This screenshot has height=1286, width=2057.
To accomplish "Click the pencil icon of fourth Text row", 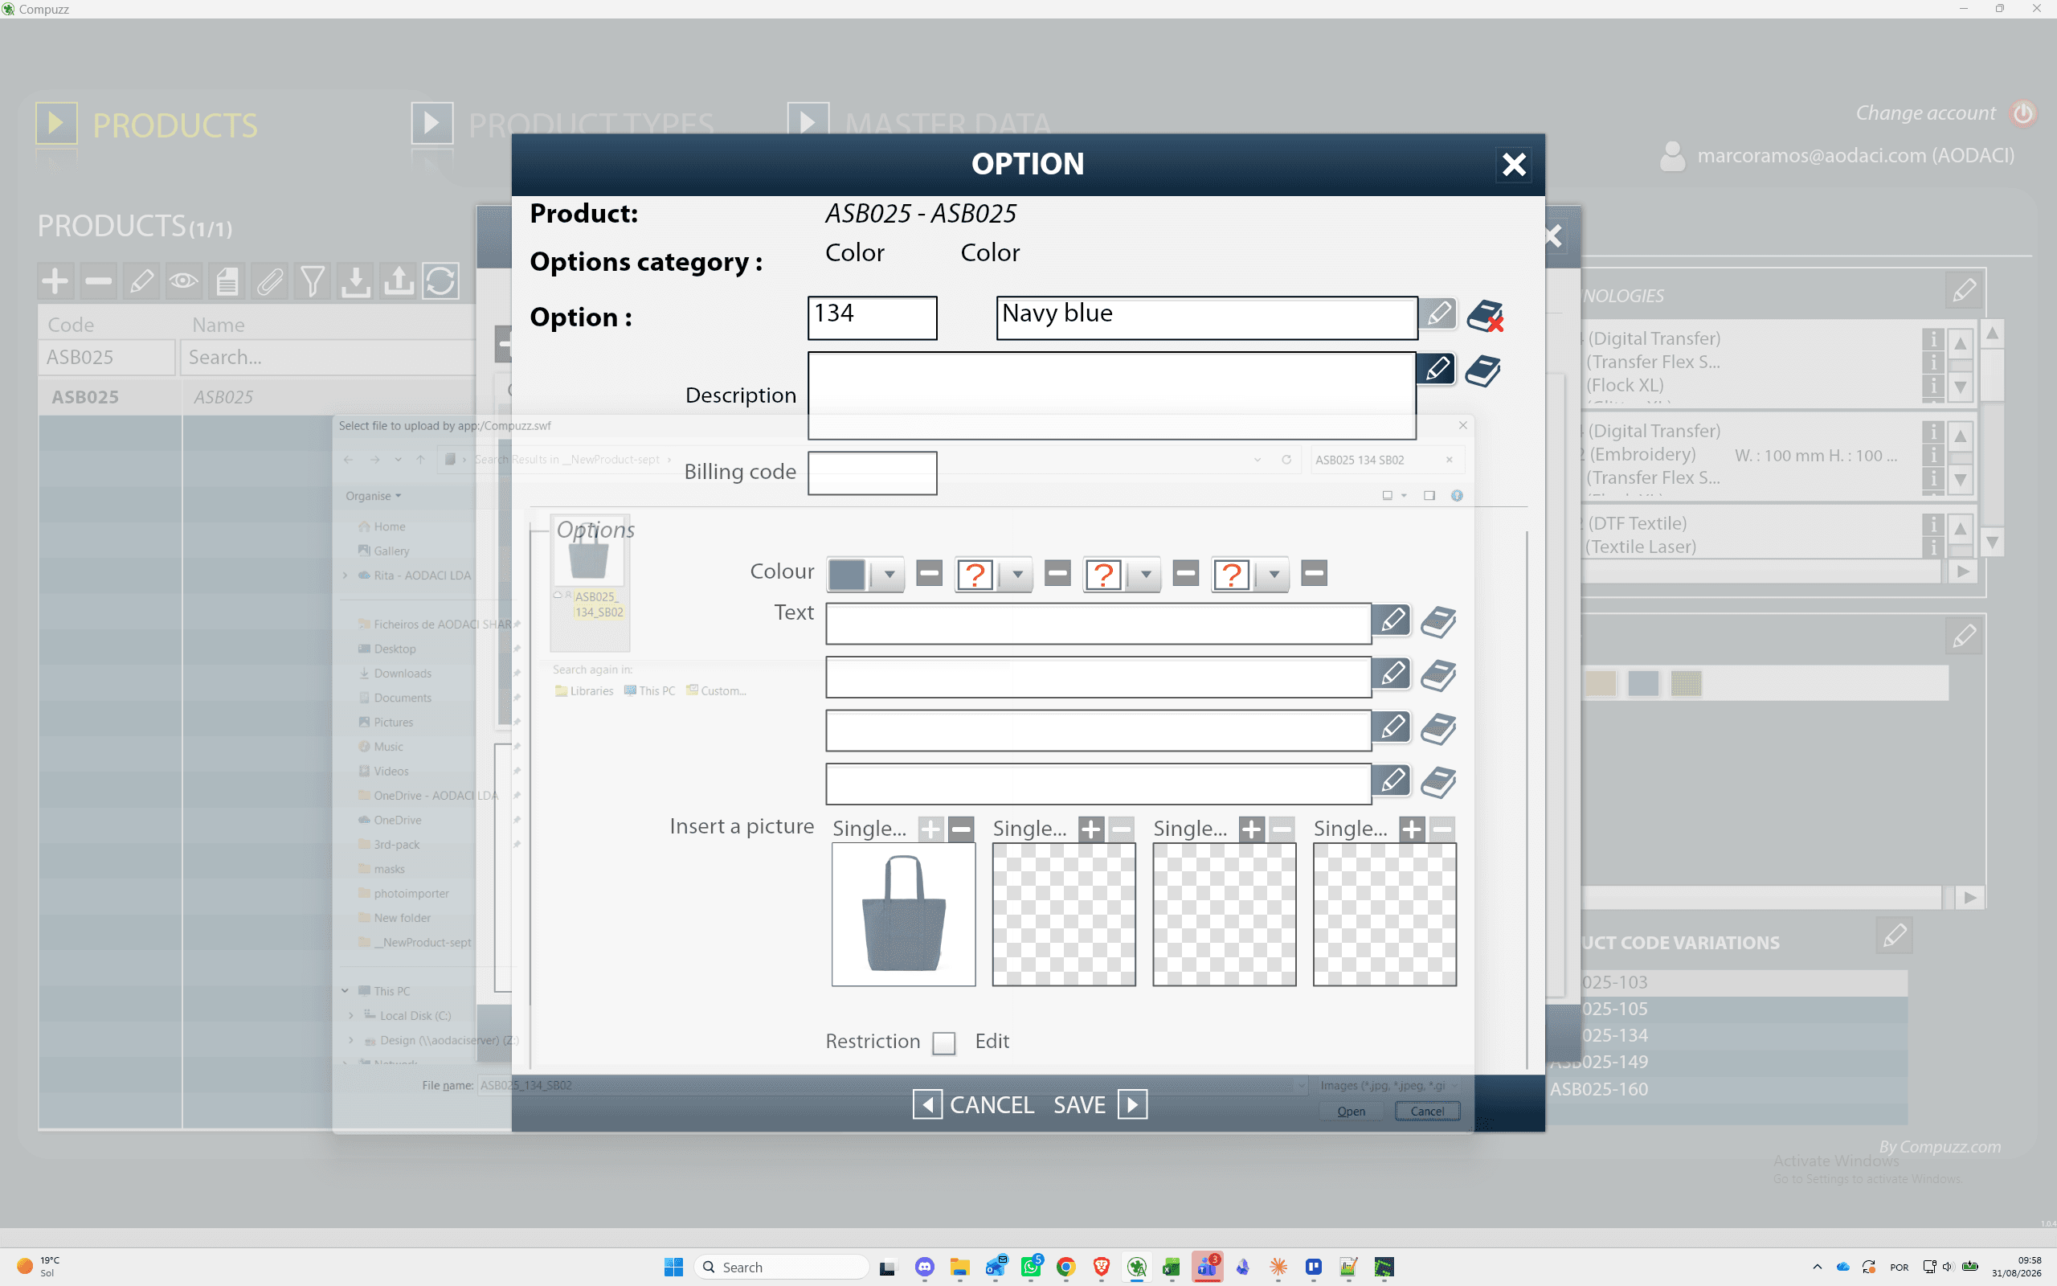I will click(1392, 780).
